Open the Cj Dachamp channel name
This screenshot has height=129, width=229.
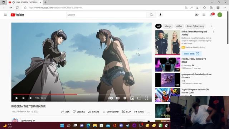(26, 120)
